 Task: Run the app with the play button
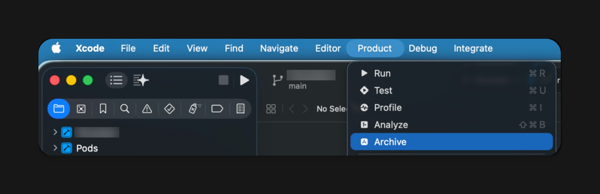[x=244, y=80]
